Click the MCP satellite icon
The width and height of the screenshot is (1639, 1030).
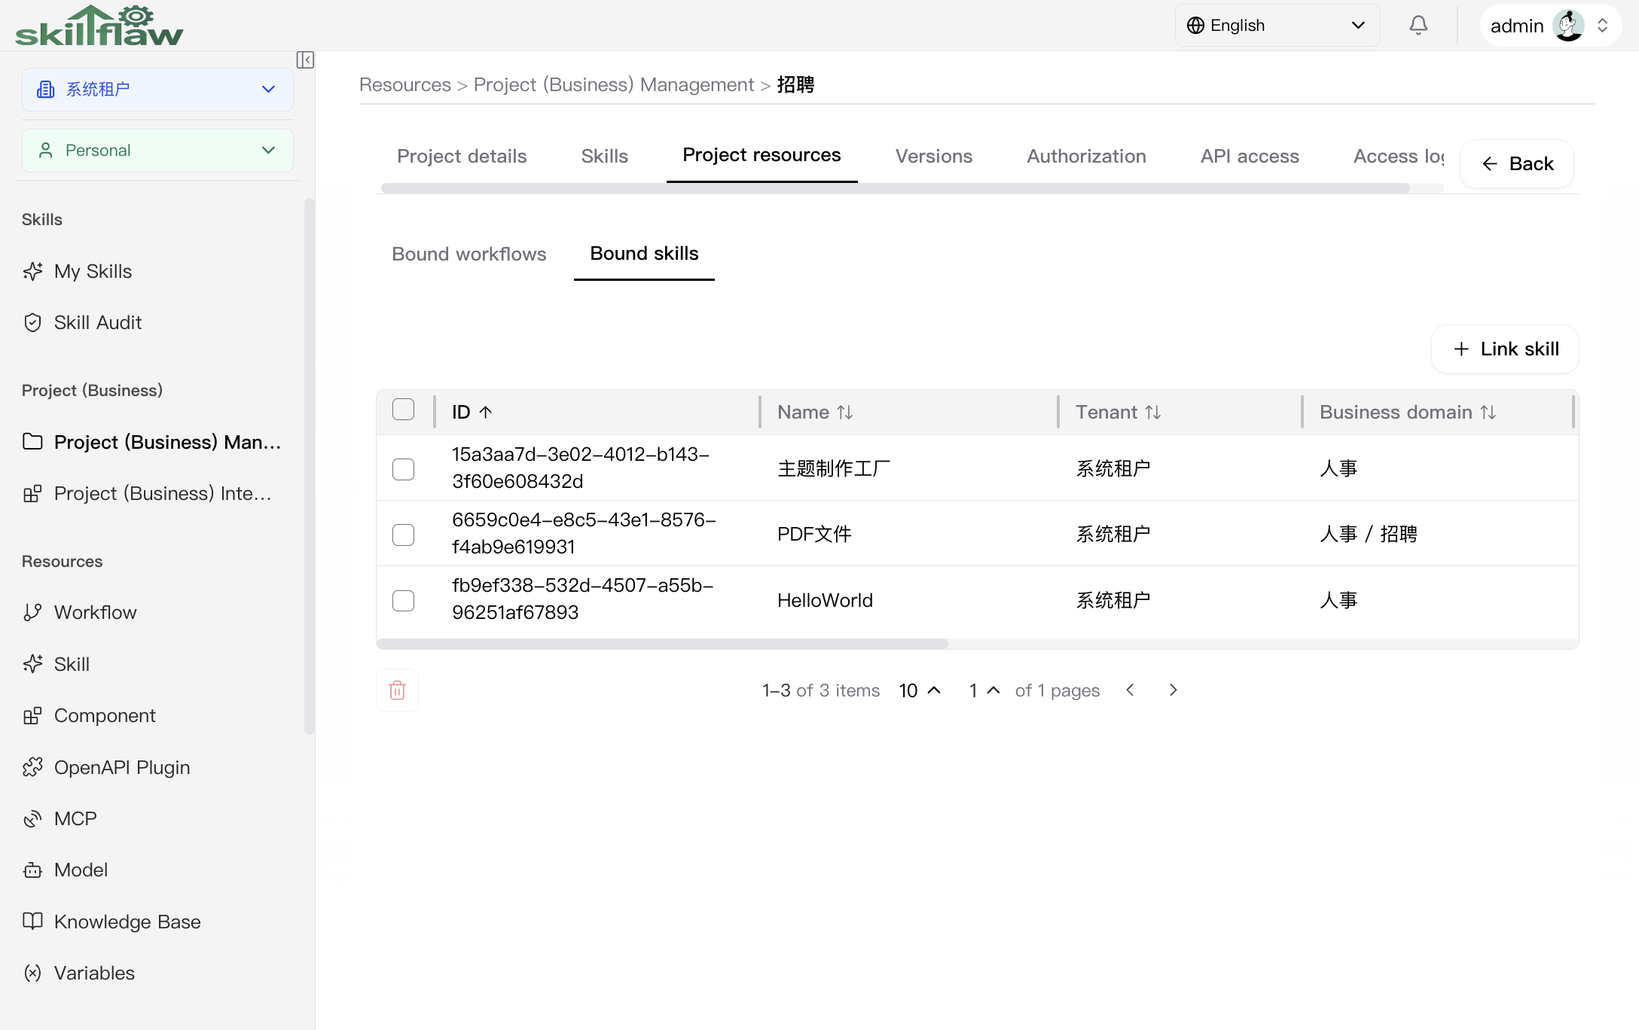click(32, 819)
